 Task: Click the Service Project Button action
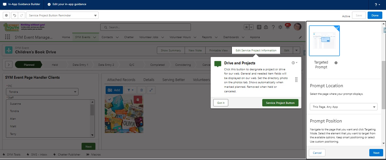pyautogui.click(x=280, y=103)
